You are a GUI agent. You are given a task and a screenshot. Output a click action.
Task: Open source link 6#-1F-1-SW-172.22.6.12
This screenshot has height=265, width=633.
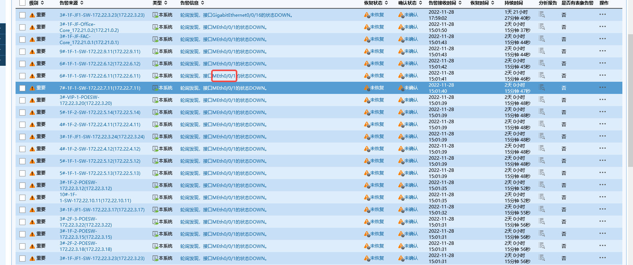tap(100, 63)
